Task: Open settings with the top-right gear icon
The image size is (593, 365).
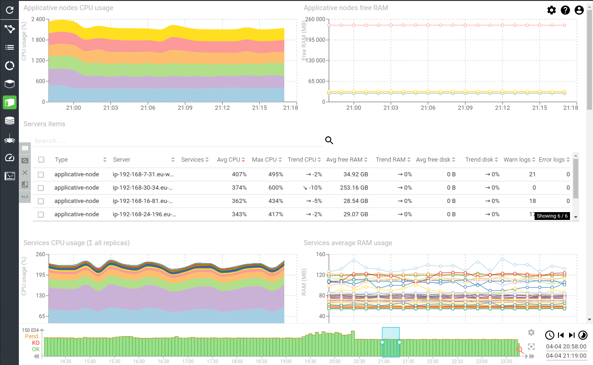Action: pyautogui.click(x=552, y=10)
